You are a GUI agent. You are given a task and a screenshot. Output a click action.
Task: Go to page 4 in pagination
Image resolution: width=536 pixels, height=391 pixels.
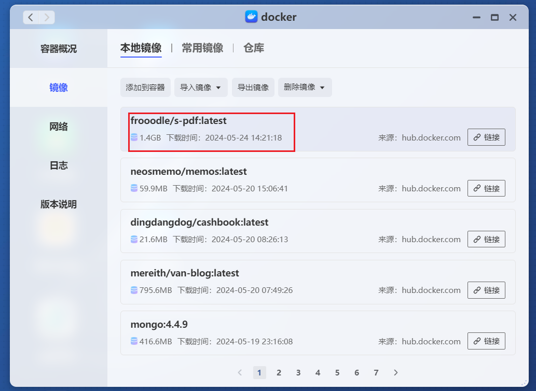click(318, 372)
